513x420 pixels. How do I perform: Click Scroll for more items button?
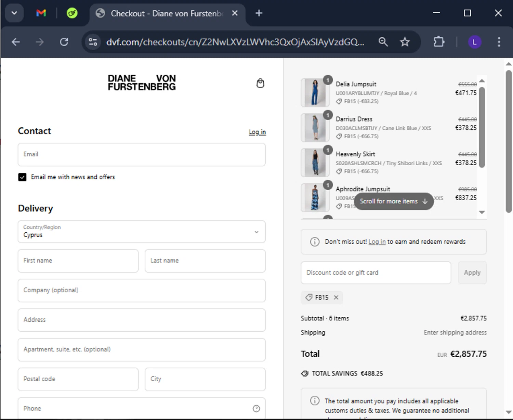[394, 201]
